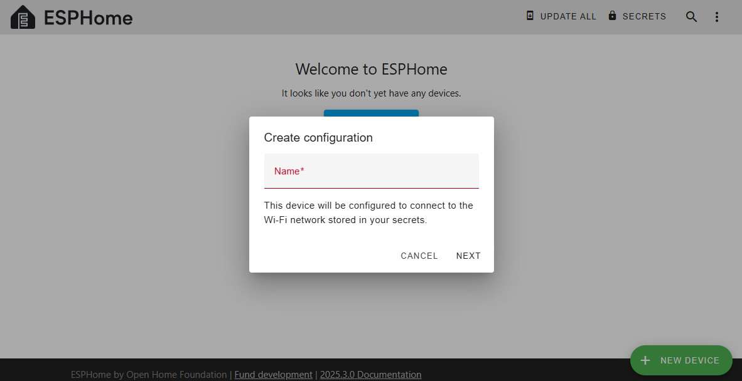The image size is (742, 381).
Task: Click NEXT in Create configuration dialog
Action: pos(468,256)
